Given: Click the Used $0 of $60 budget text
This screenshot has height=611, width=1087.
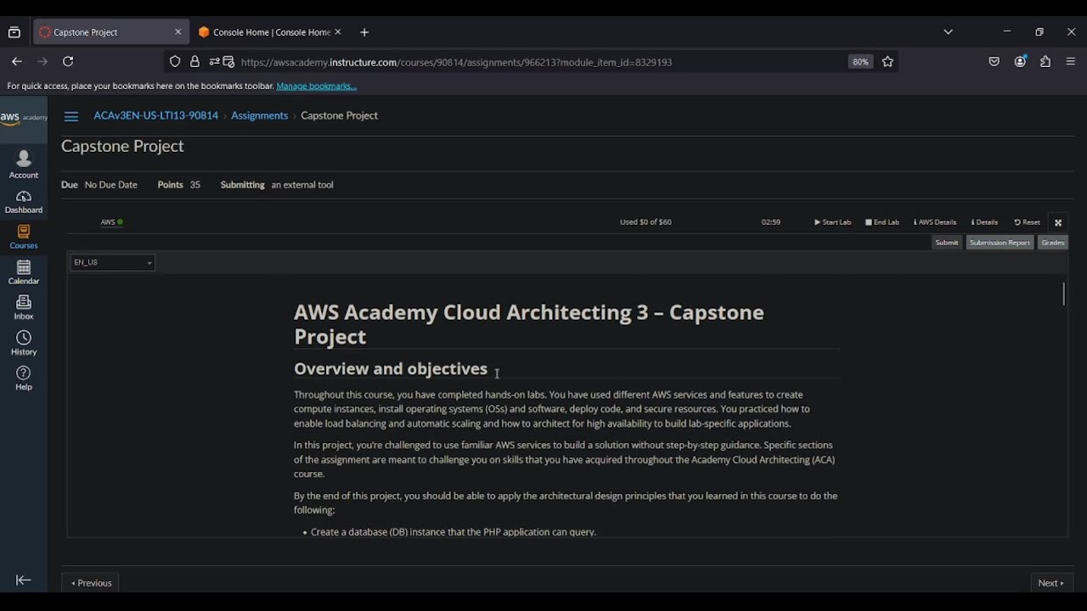Looking at the screenshot, I should tap(645, 222).
